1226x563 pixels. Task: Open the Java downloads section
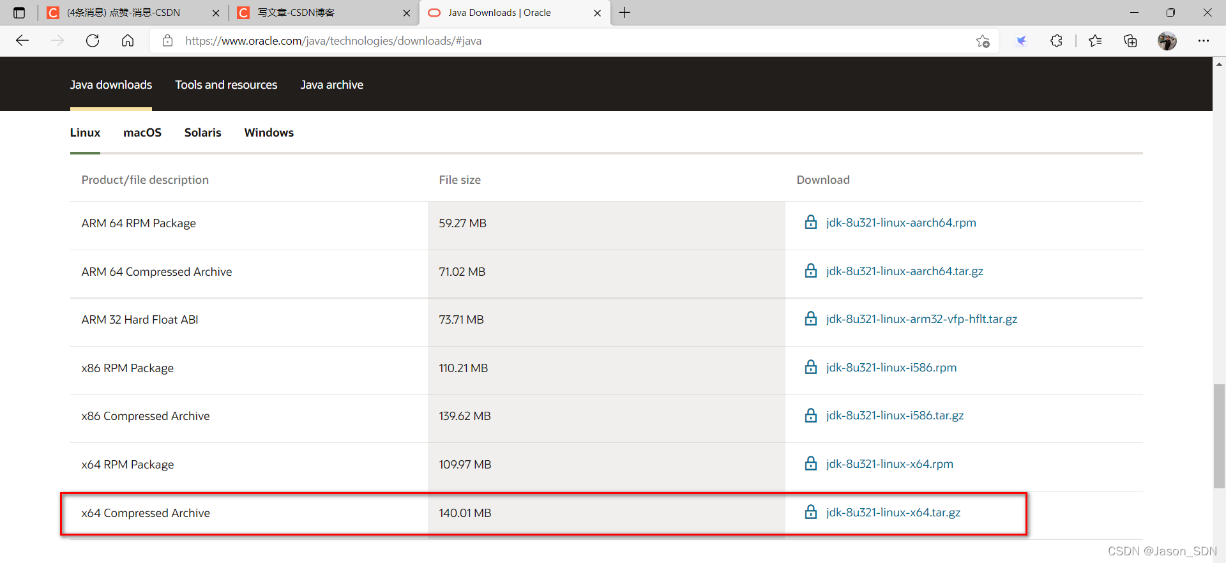coord(111,85)
